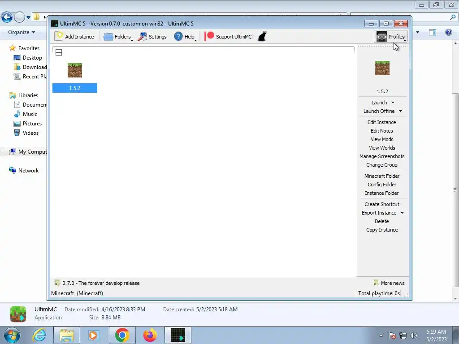Select Network in Explorer sidebar
Screen dimensions: 459x344
coord(24,170)
